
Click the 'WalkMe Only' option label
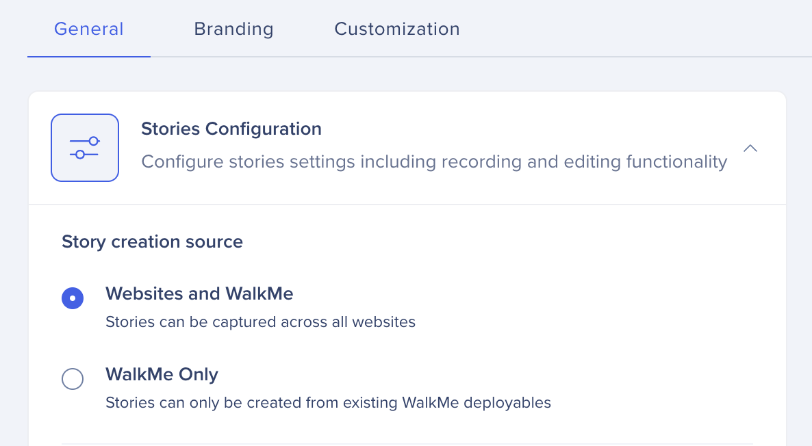coord(162,375)
